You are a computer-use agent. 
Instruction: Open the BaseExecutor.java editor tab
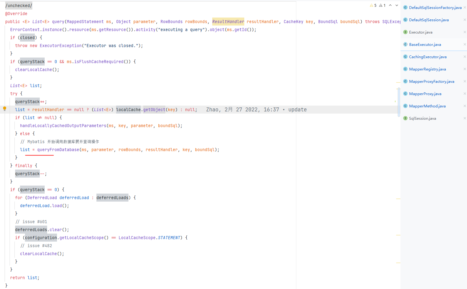(x=434, y=44)
